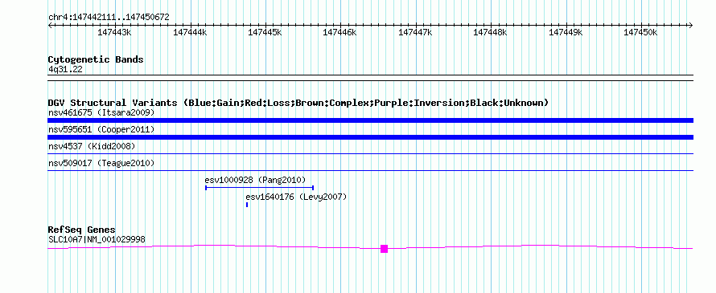Click the 147450k ruler tick label
This screenshot has width=716, height=293.
(x=640, y=32)
